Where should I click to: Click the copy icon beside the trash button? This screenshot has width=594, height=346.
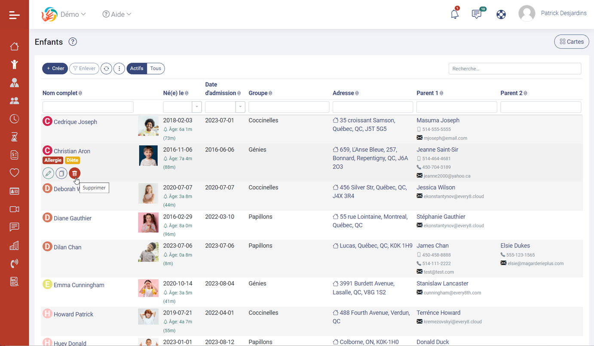(61, 173)
